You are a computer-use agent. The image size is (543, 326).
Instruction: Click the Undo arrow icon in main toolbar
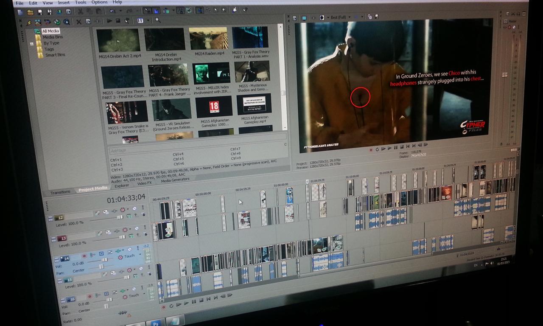point(112,11)
